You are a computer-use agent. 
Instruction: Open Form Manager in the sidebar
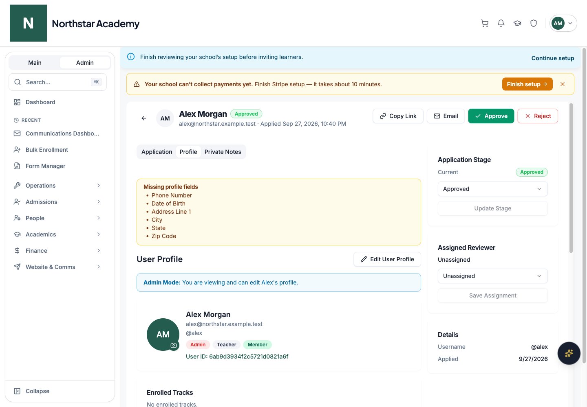coord(58,166)
